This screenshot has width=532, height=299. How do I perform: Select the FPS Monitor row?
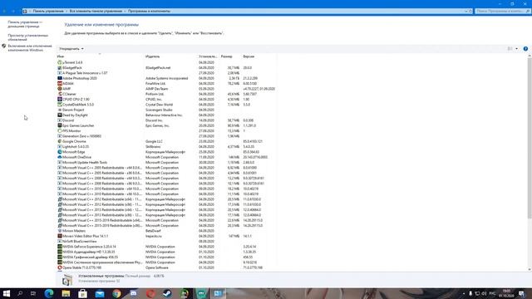[x=166, y=131]
